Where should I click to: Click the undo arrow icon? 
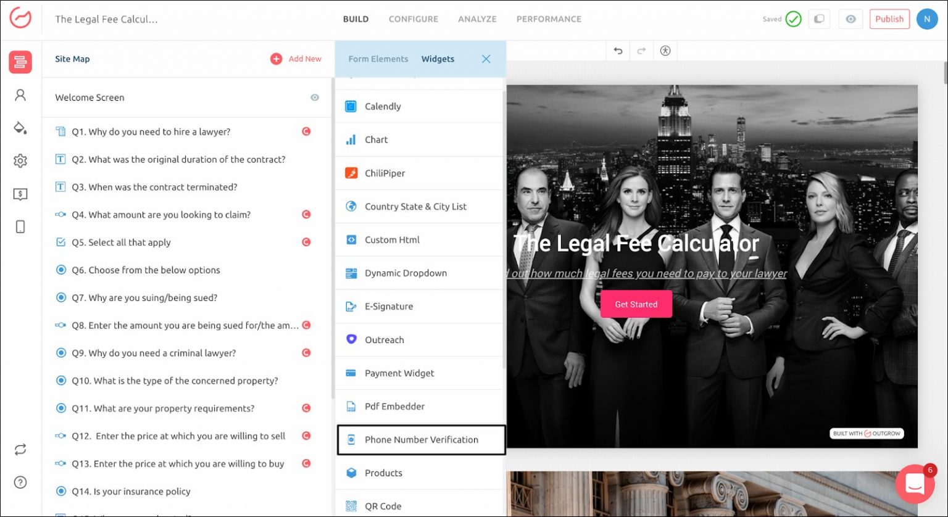tap(618, 51)
